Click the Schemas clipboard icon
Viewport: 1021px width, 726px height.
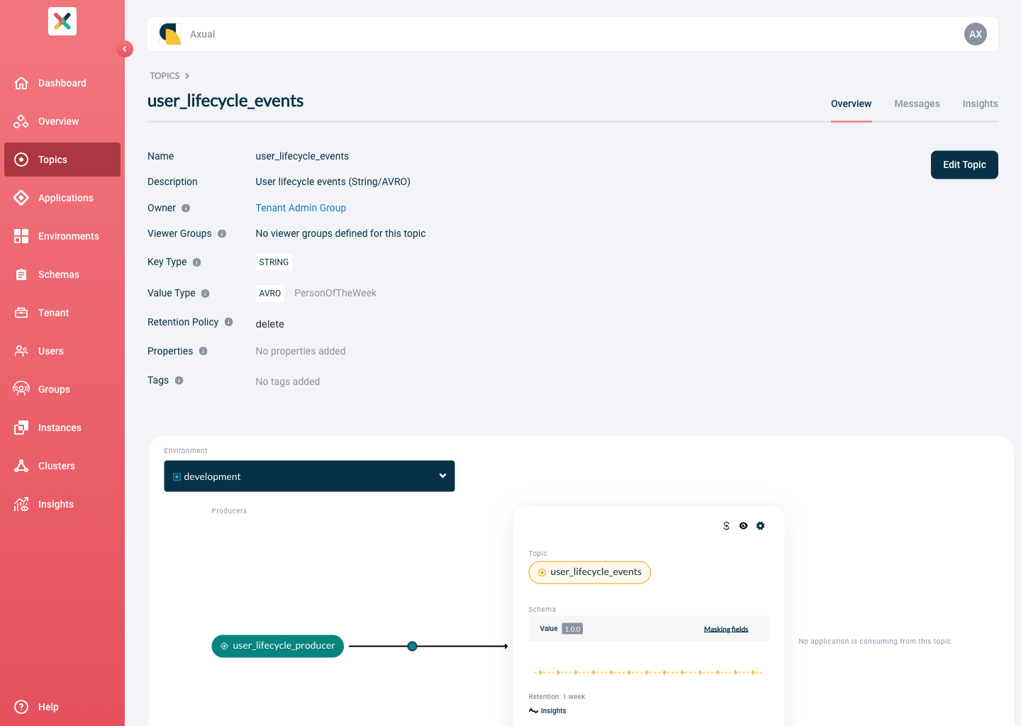21,274
